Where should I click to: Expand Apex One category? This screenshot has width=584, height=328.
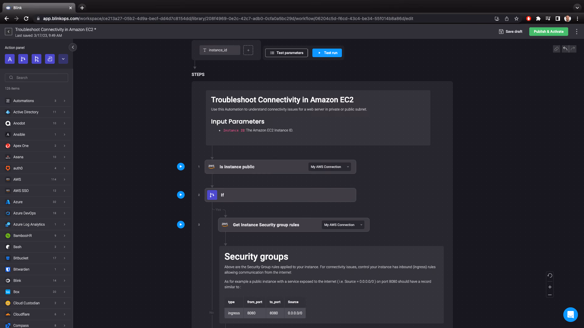coord(35,146)
